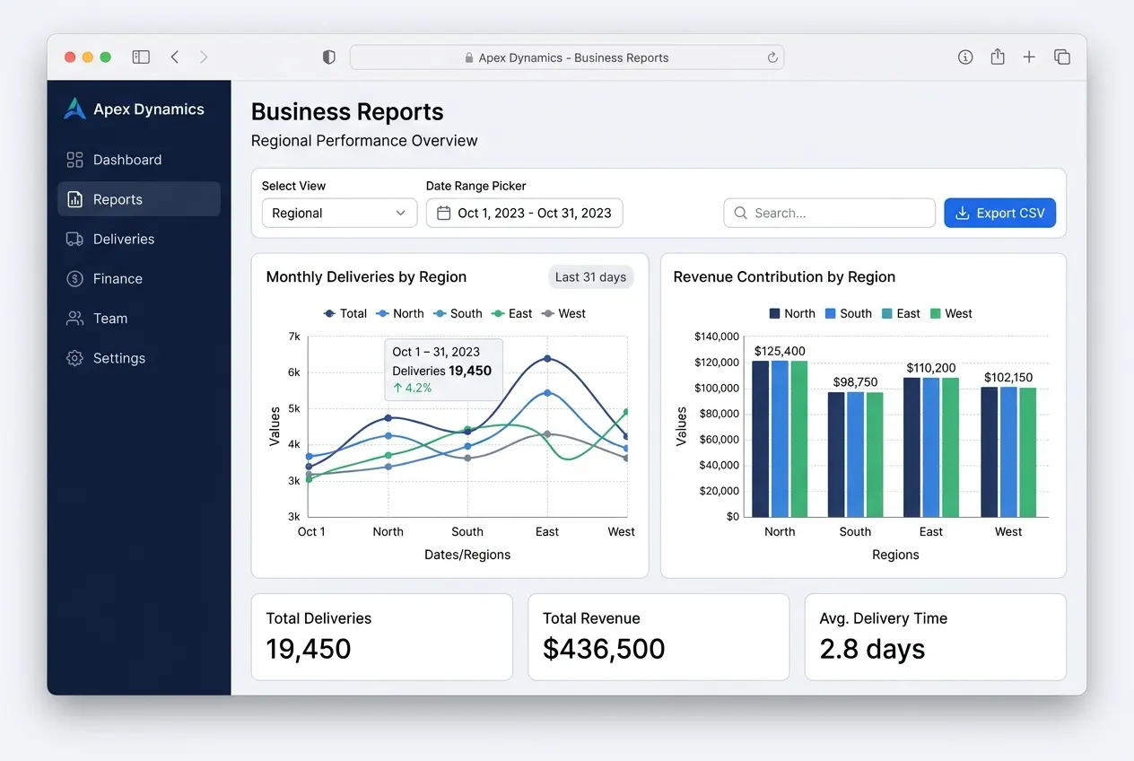Open Finance in the sidebar
Screen dimensions: 1134x761
coord(139,278)
